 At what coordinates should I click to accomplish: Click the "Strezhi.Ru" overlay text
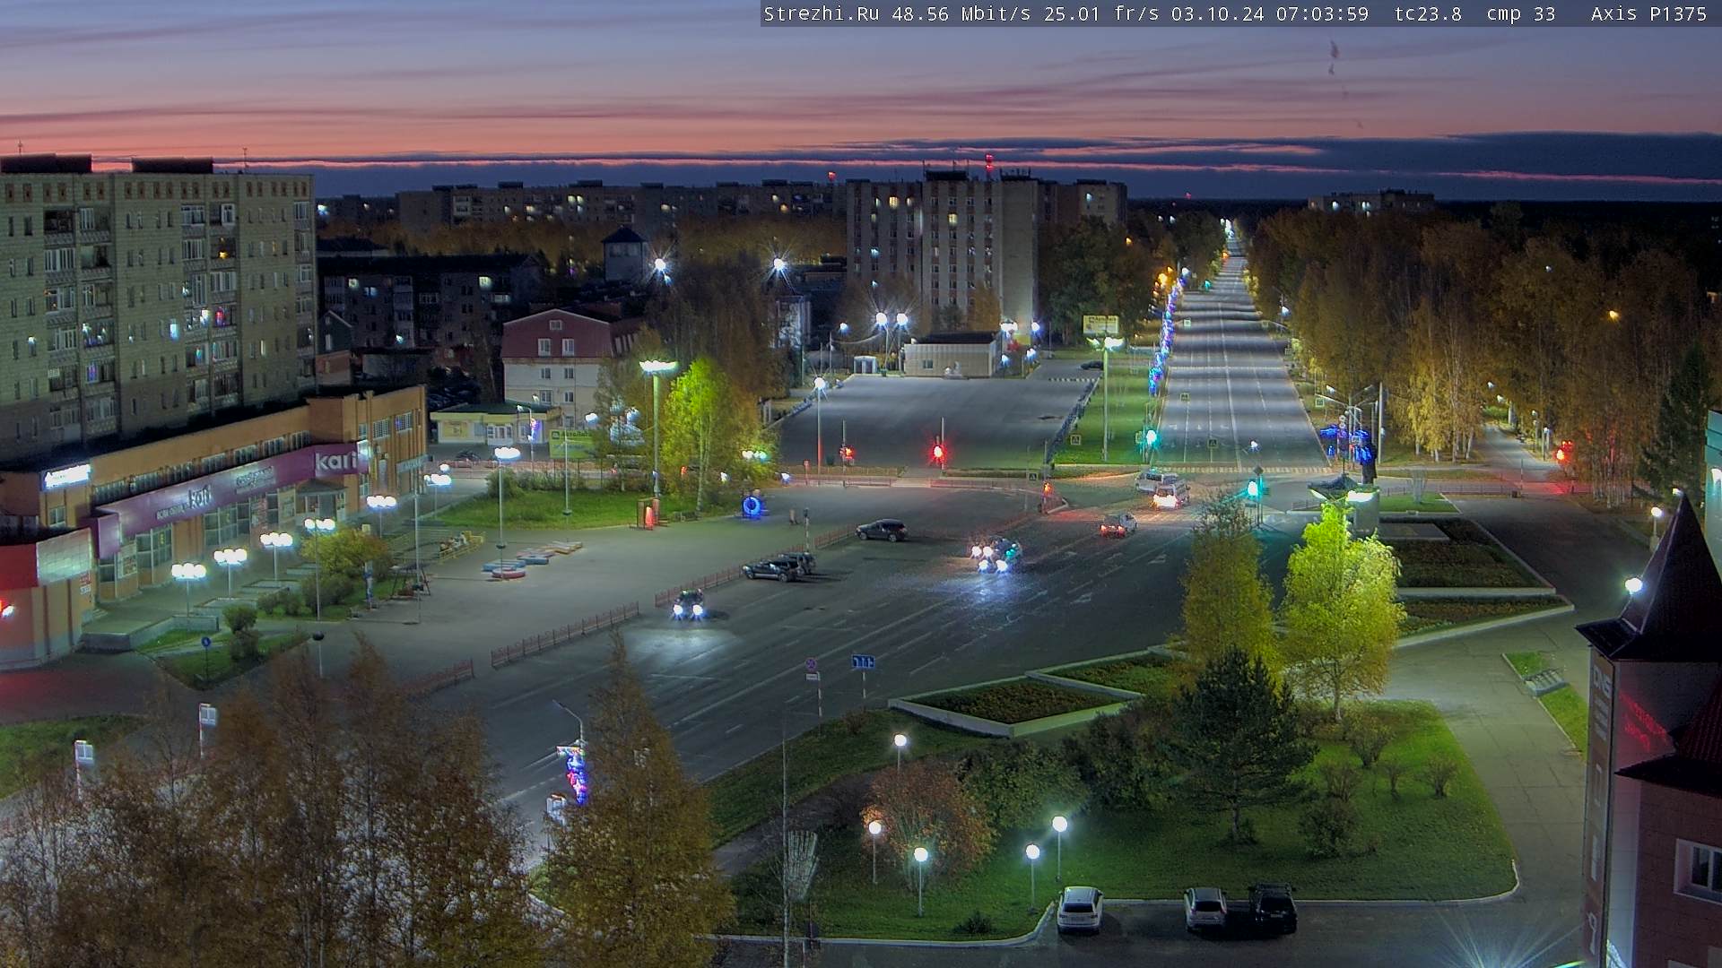(x=821, y=13)
